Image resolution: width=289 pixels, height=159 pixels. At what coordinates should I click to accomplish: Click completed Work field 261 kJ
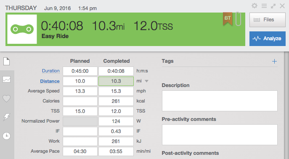pyautogui.click(x=116, y=141)
